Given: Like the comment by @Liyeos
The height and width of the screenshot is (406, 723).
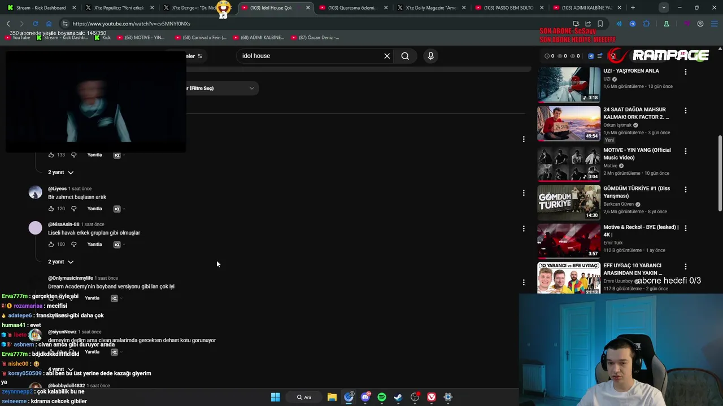Looking at the screenshot, I should click(x=51, y=209).
